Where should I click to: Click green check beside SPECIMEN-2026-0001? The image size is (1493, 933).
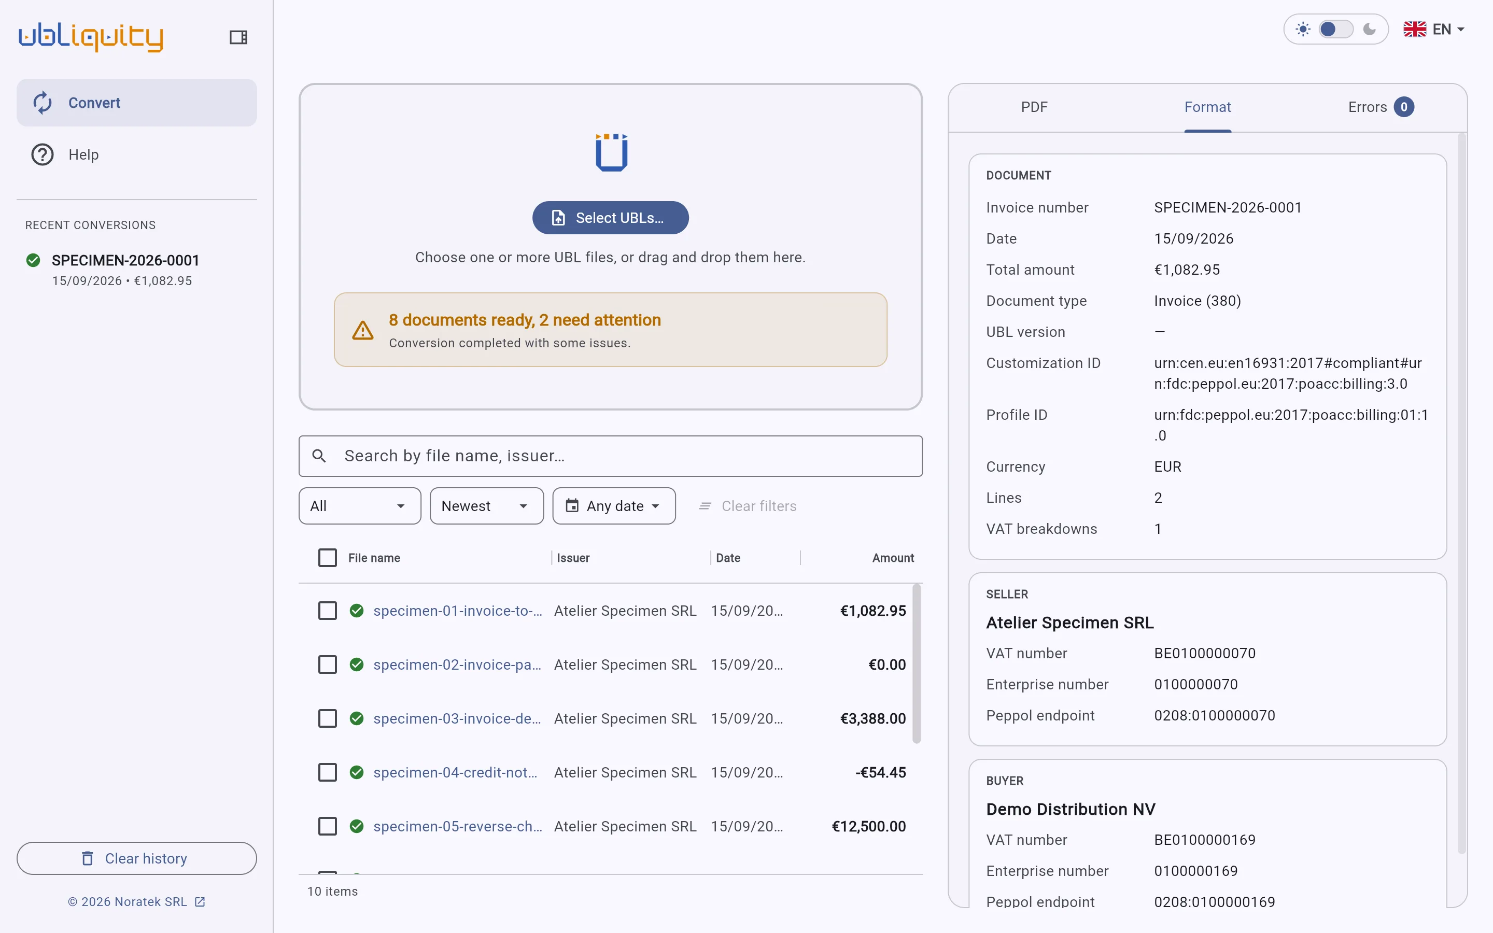33,260
